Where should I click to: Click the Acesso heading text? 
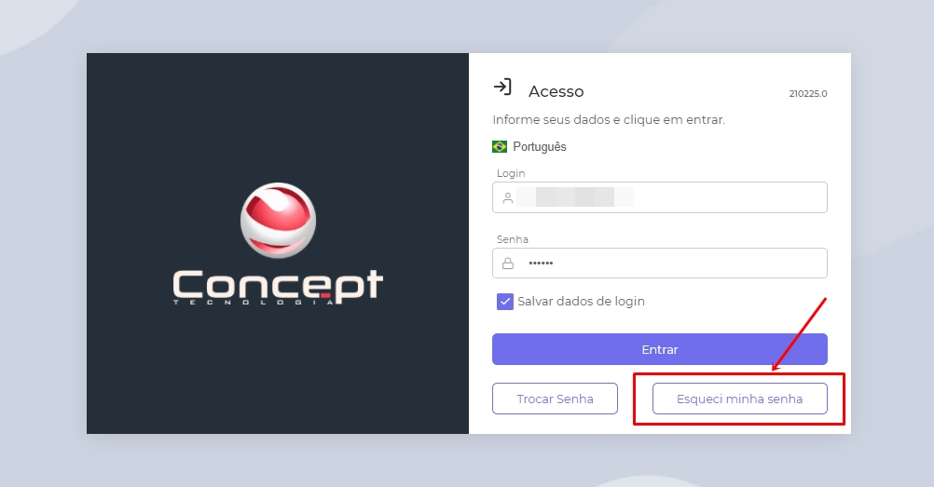(556, 91)
